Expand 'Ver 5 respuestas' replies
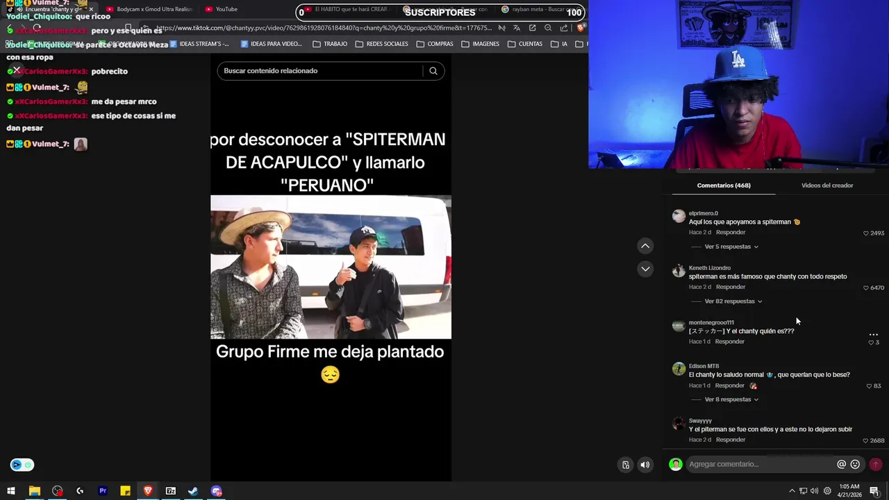This screenshot has width=889, height=500. pyautogui.click(x=731, y=247)
